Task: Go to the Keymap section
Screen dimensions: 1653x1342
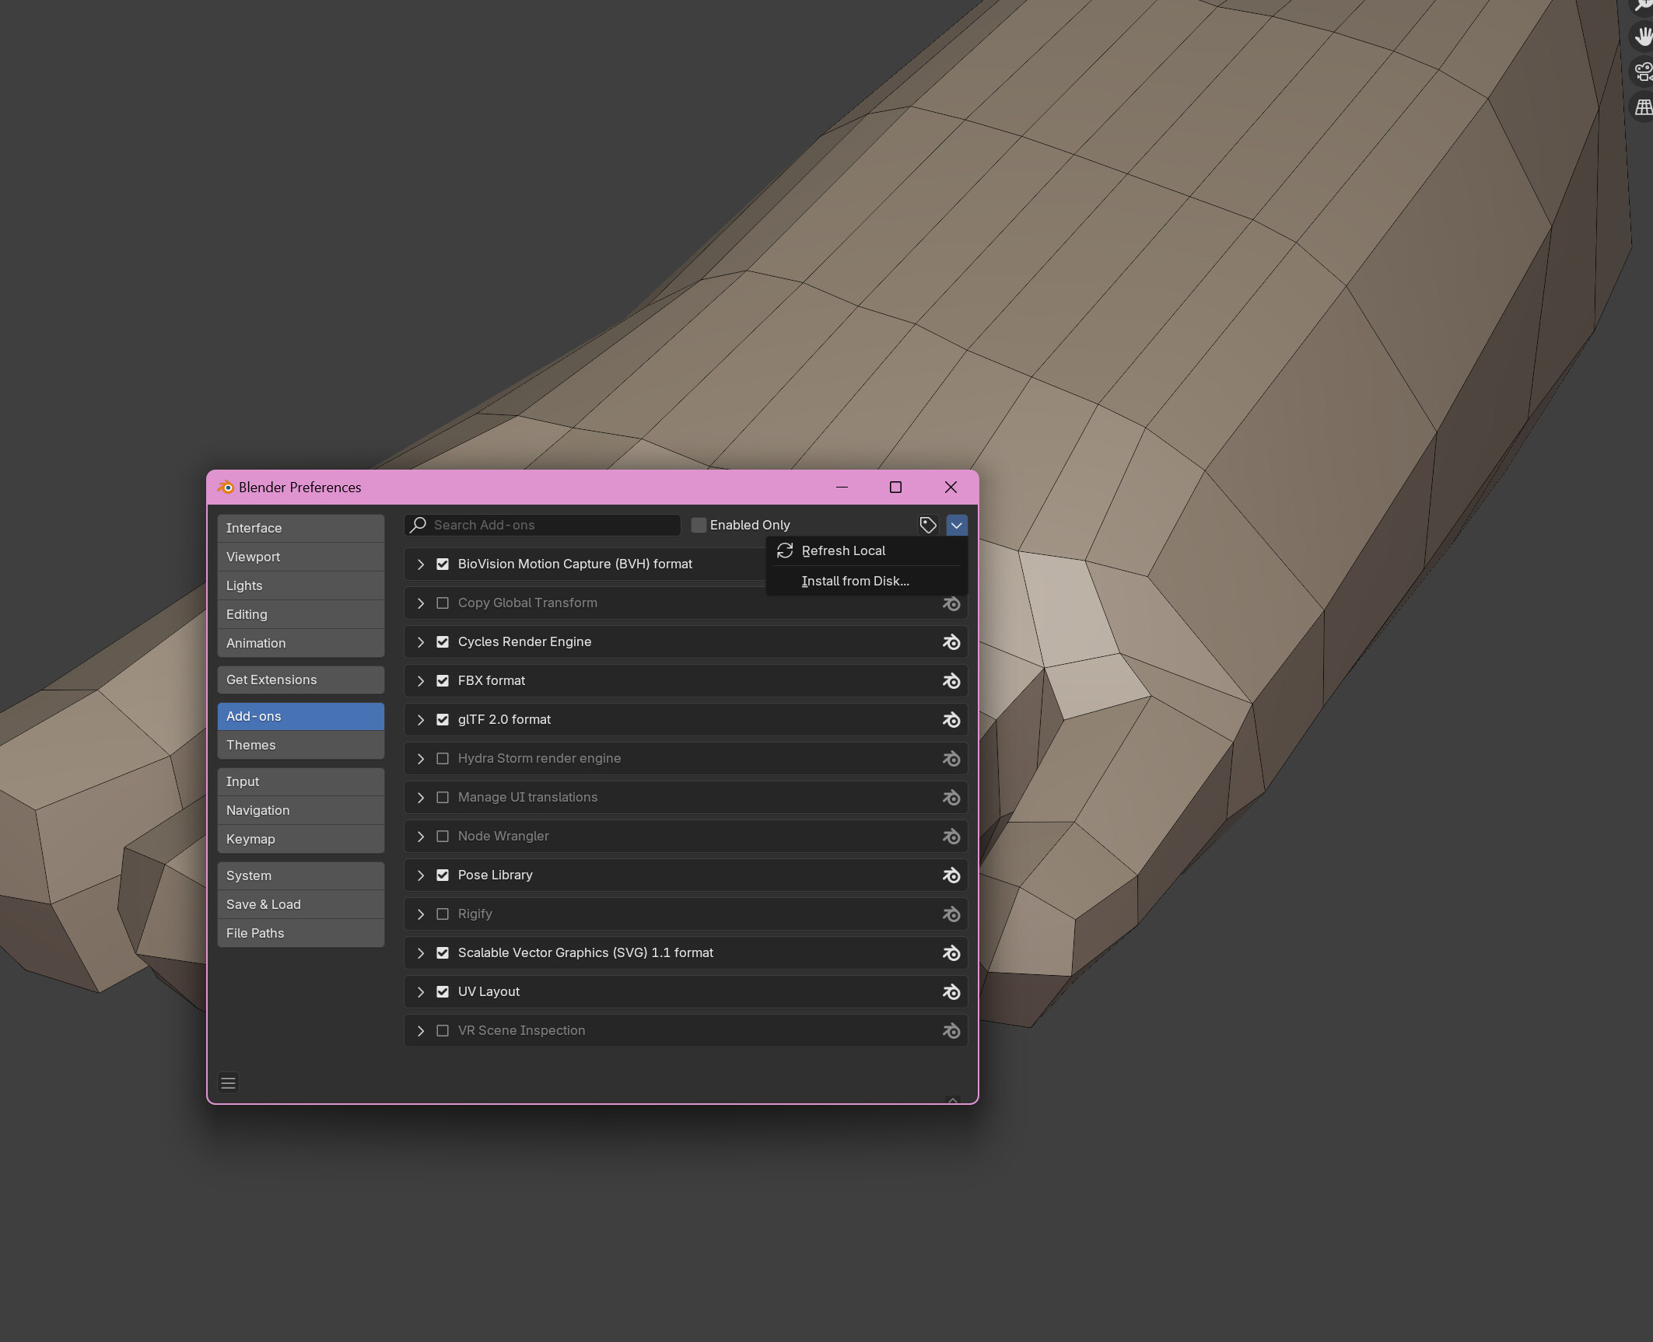Action: tap(301, 839)
